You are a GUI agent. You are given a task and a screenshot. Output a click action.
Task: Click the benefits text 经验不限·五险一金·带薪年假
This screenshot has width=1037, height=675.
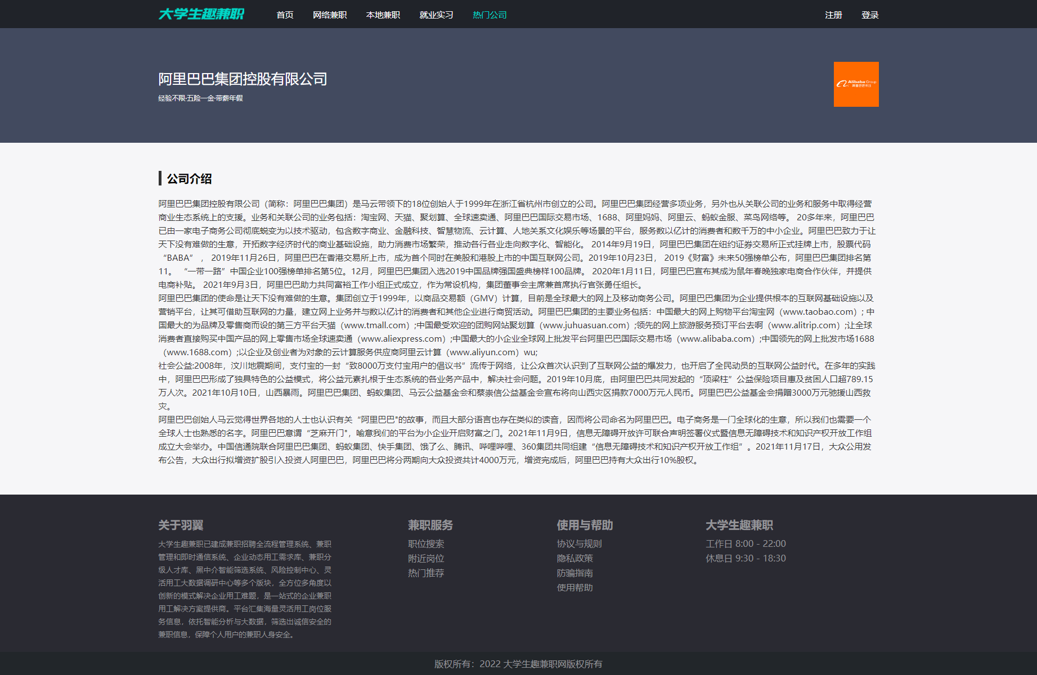pos(200,98)
